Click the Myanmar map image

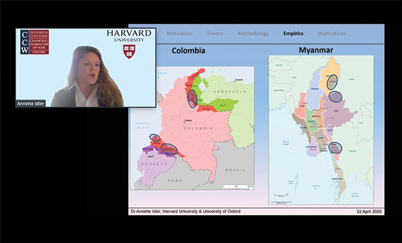tap(321, 130)
